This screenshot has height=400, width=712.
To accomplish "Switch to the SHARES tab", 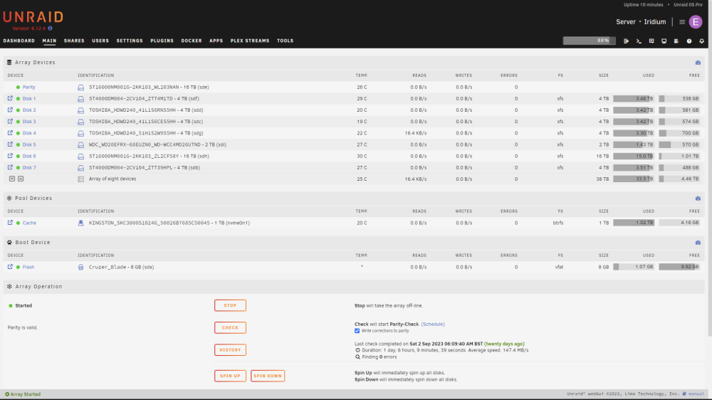I will click(74, 41).
